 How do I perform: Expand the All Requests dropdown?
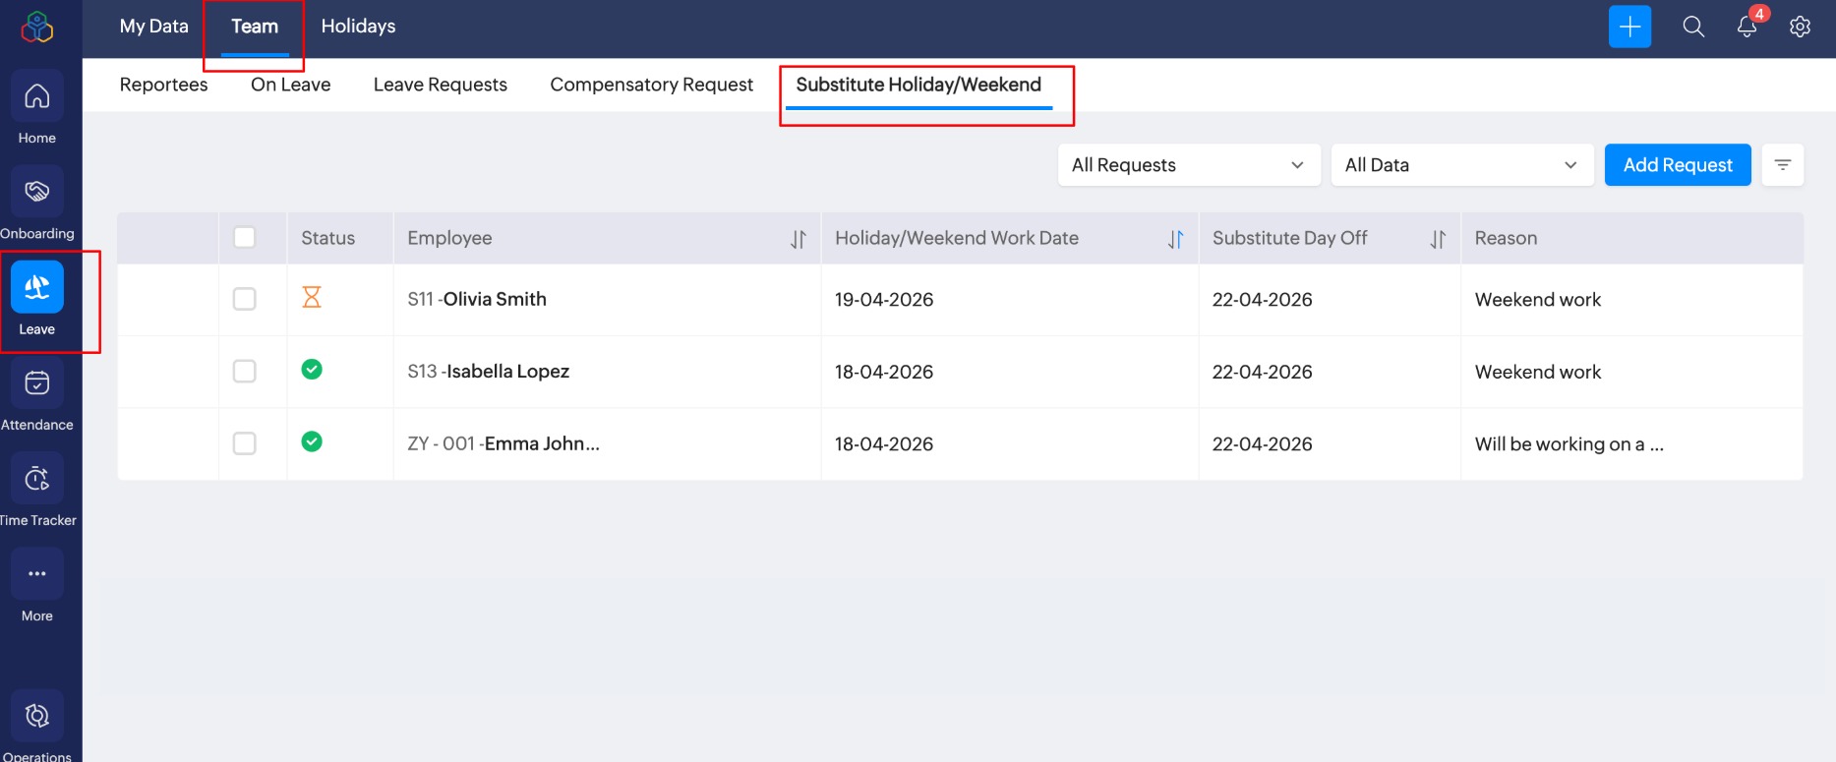[1187, 165]
